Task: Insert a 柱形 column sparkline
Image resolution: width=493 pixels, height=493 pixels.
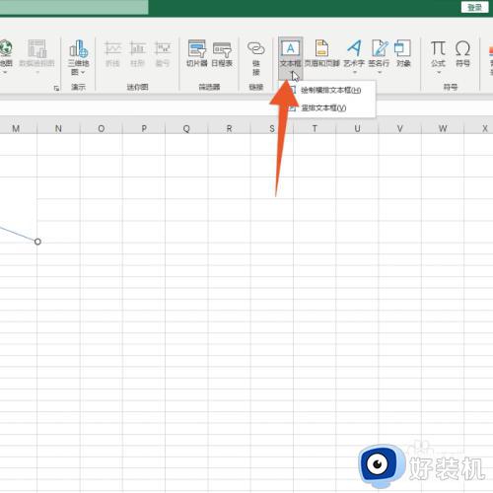Action: coord(137,53)
